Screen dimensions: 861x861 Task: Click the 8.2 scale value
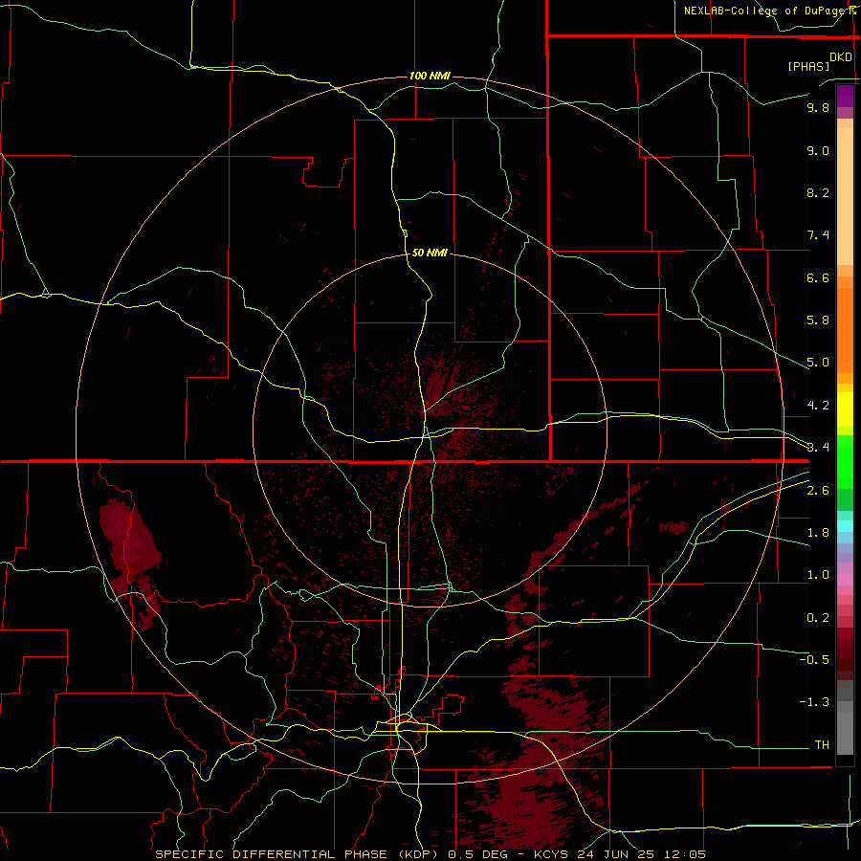pos(818,192)
